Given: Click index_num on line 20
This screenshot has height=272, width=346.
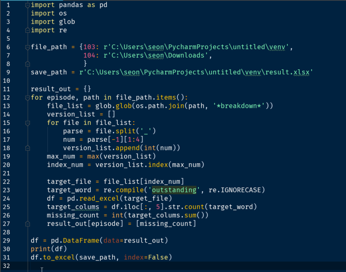Looking at the screenshot, I should tap(65, 165).
